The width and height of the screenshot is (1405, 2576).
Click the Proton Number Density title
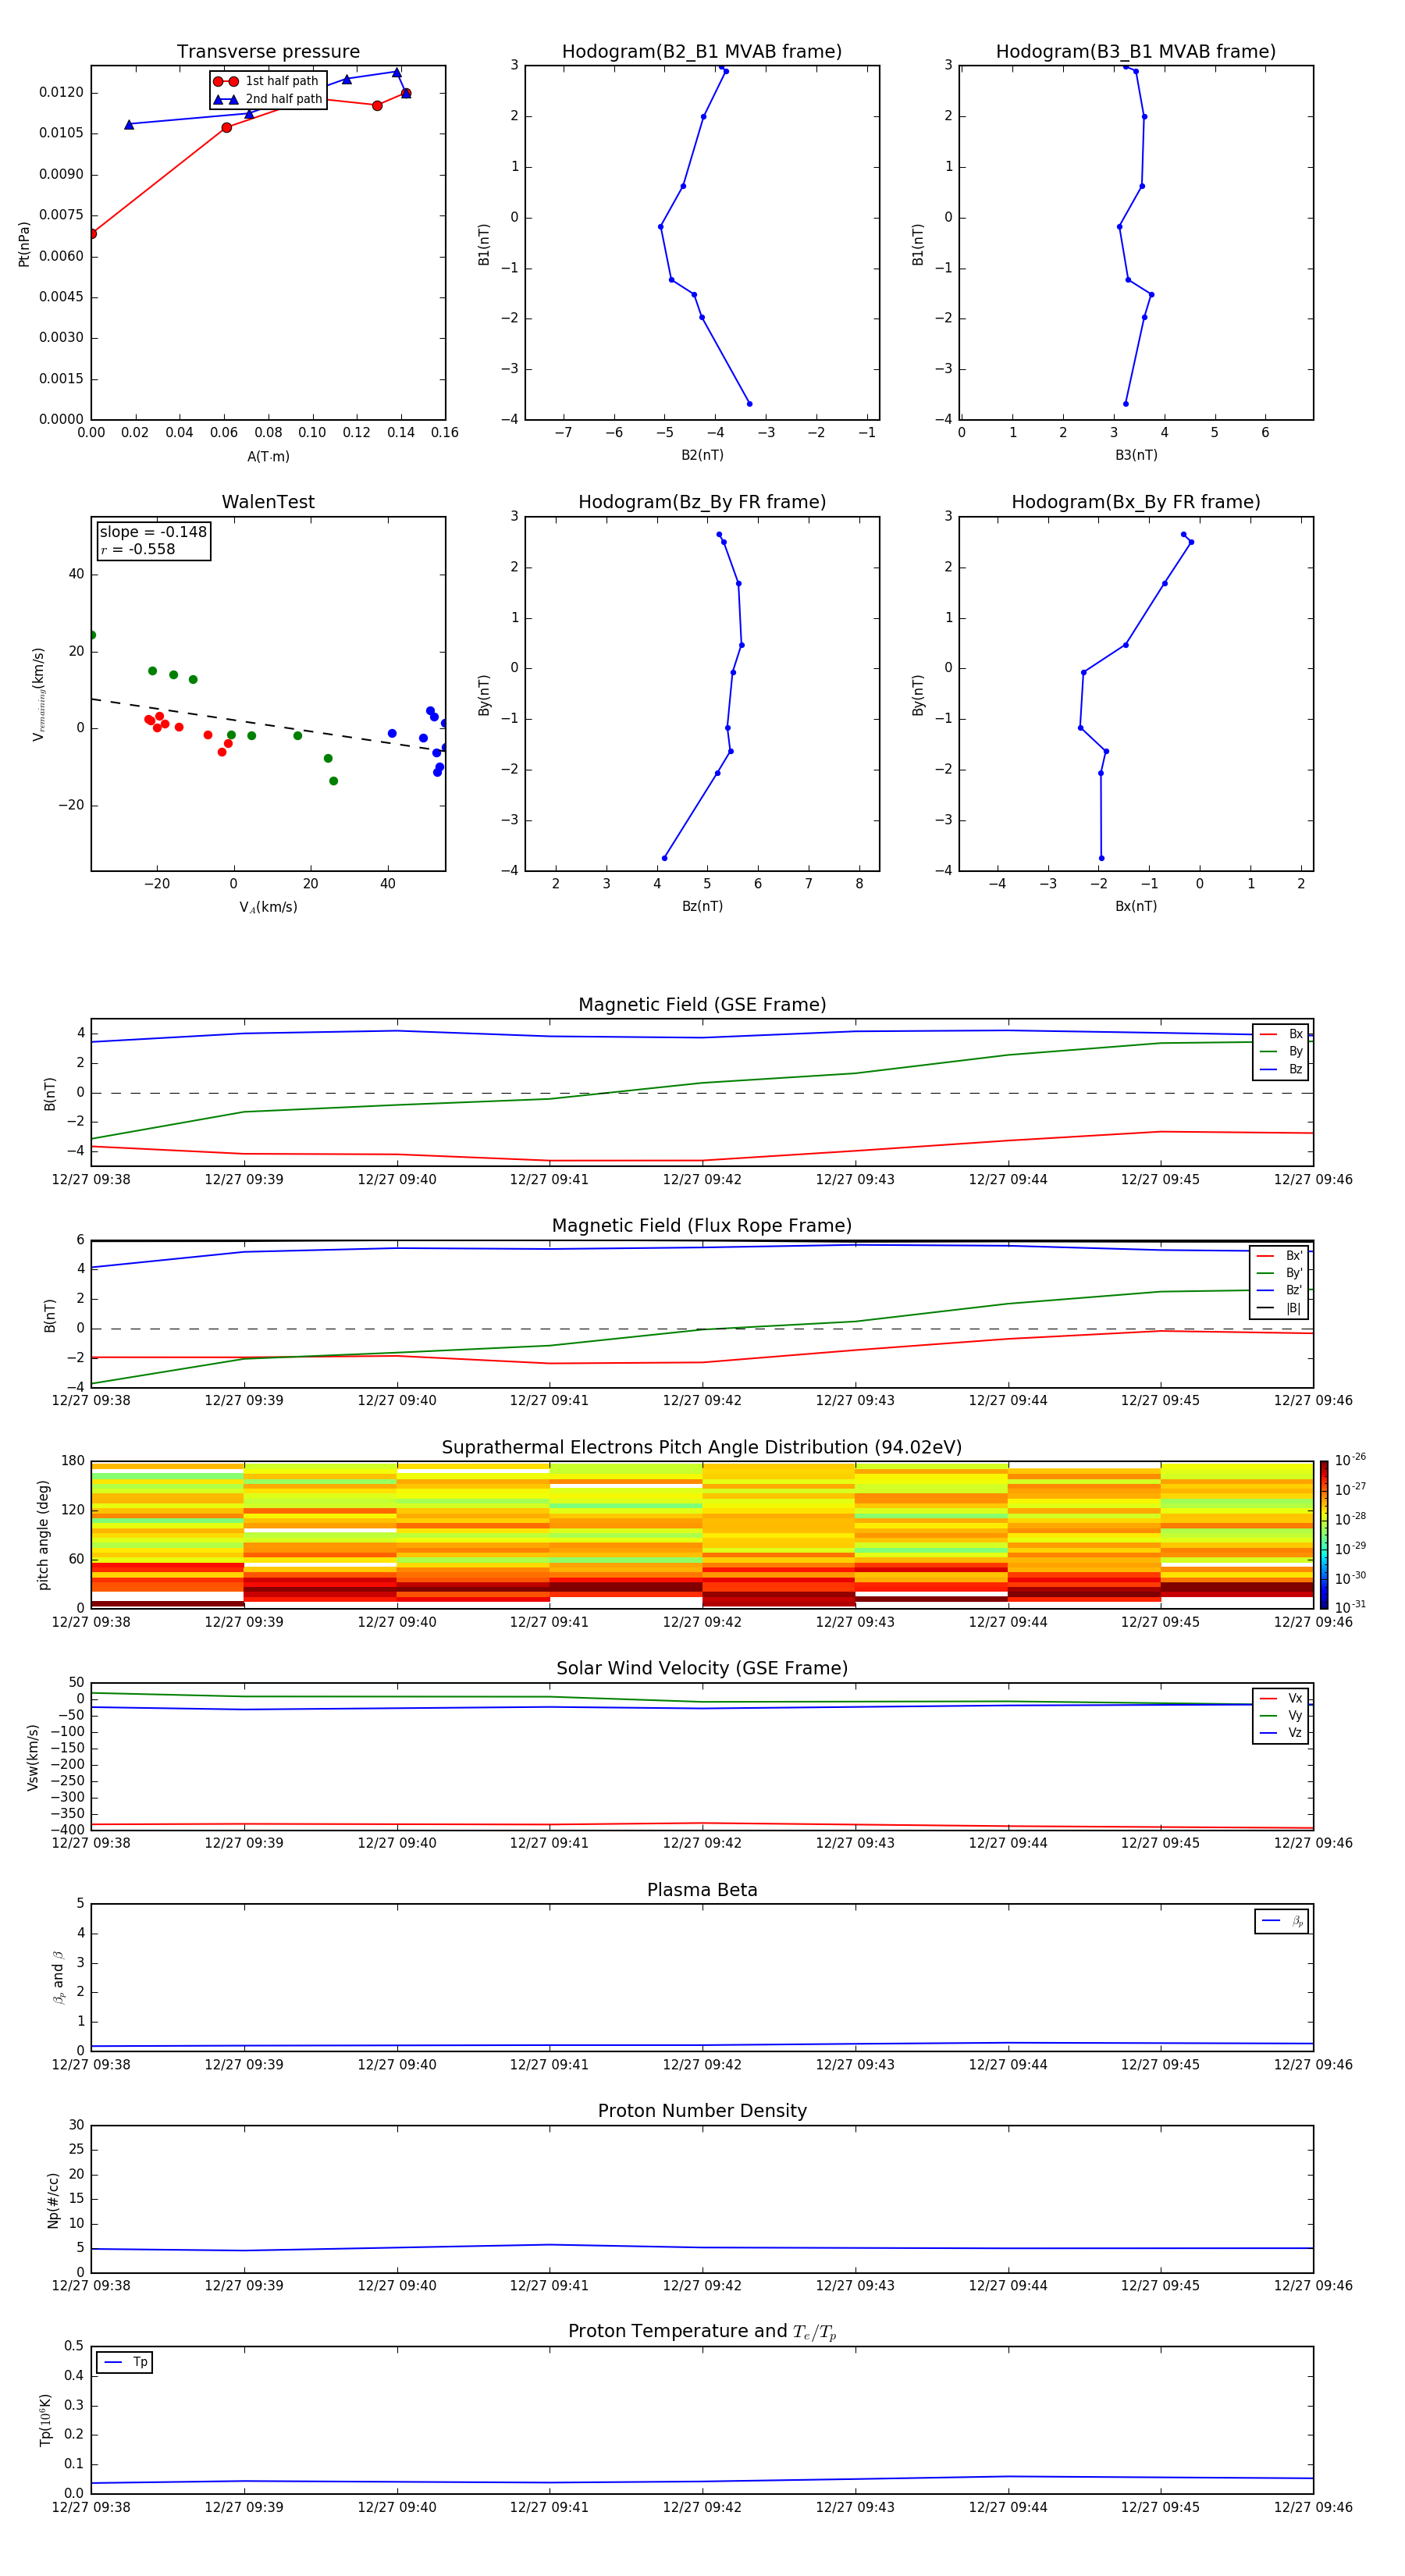click(702, 2111)
